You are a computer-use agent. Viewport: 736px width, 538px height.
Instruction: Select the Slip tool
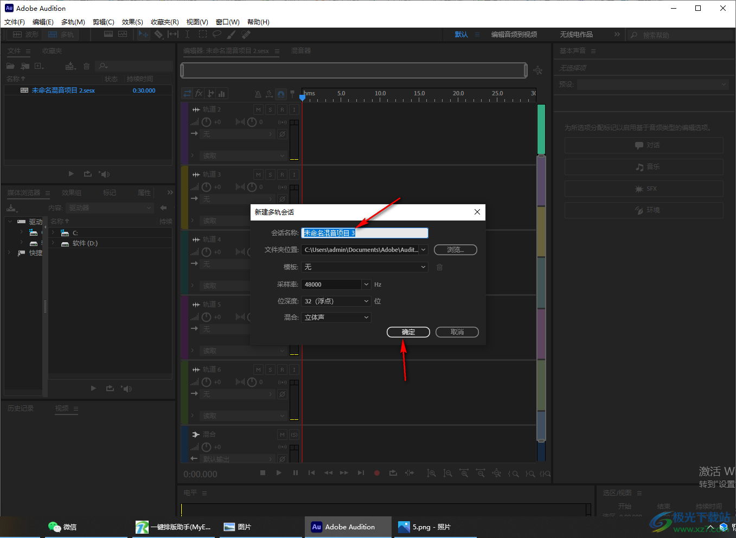click(x=173, y=34)
